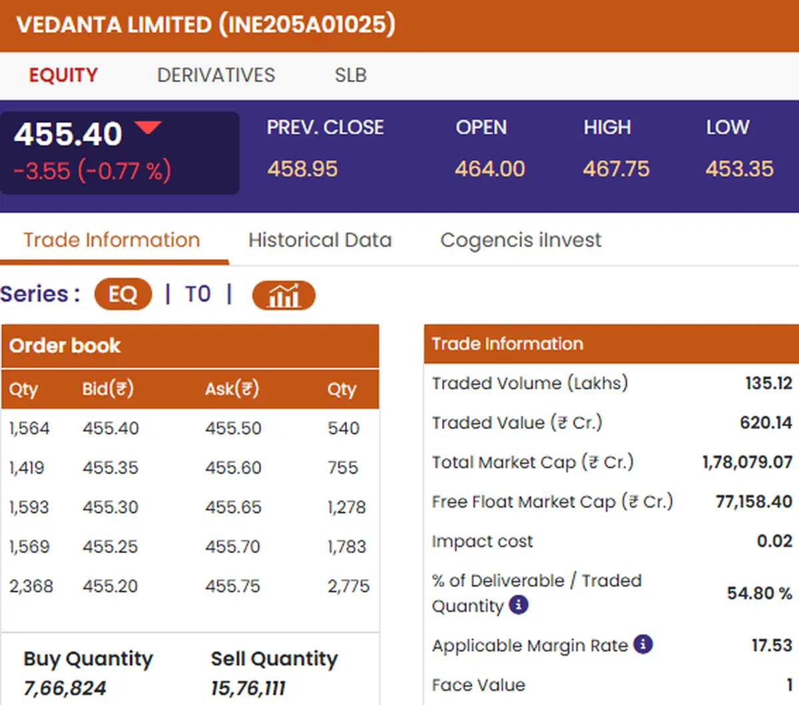This screenshot has width=799, height=705.
Task: Open the SLB tab
Action: [x=351, y=75]
